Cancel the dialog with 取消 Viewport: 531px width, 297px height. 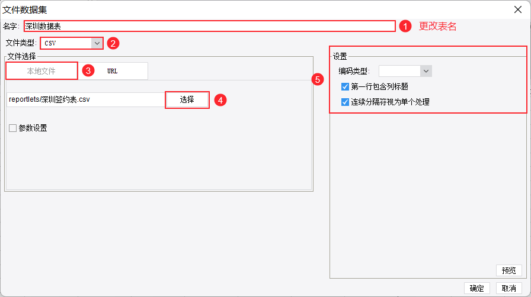click(x=508, y=288)
